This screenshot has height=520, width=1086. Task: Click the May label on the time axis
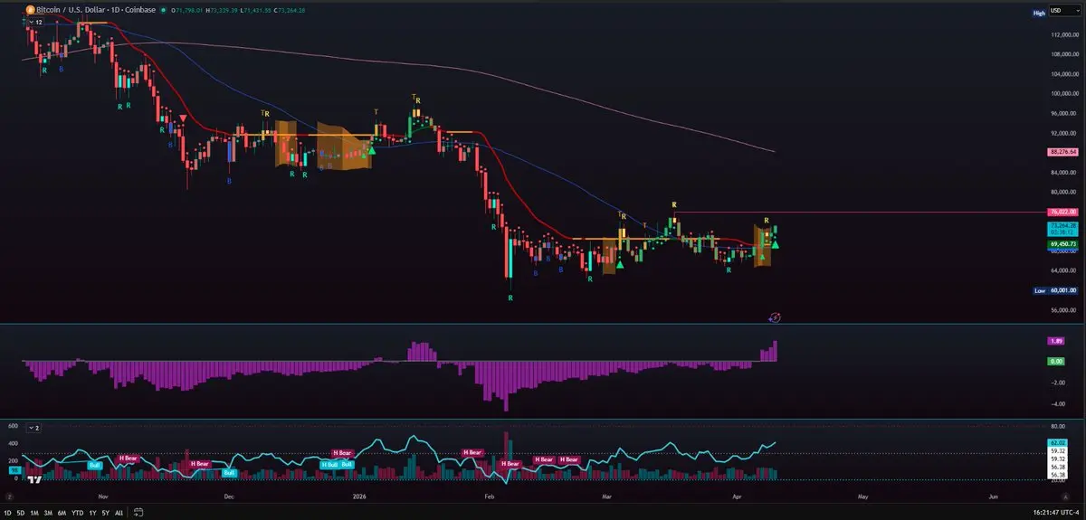pos(862,496)
